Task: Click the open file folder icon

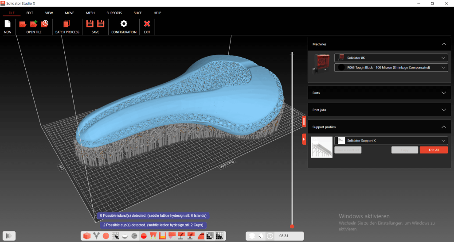Action: [23, 24]
